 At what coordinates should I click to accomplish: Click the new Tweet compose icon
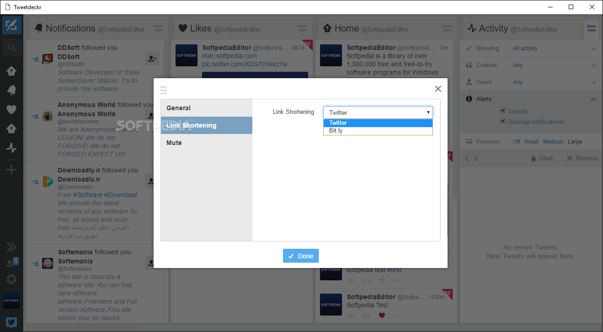[x=11, y=25]
